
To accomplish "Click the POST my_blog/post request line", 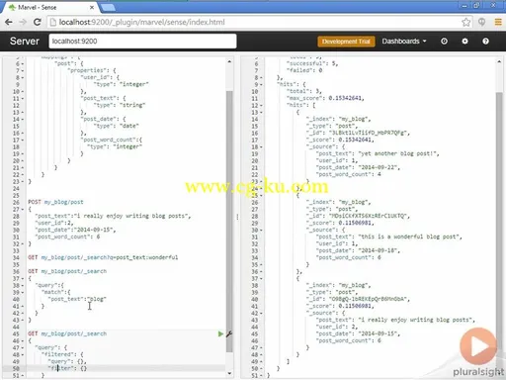I will point(55,202).
